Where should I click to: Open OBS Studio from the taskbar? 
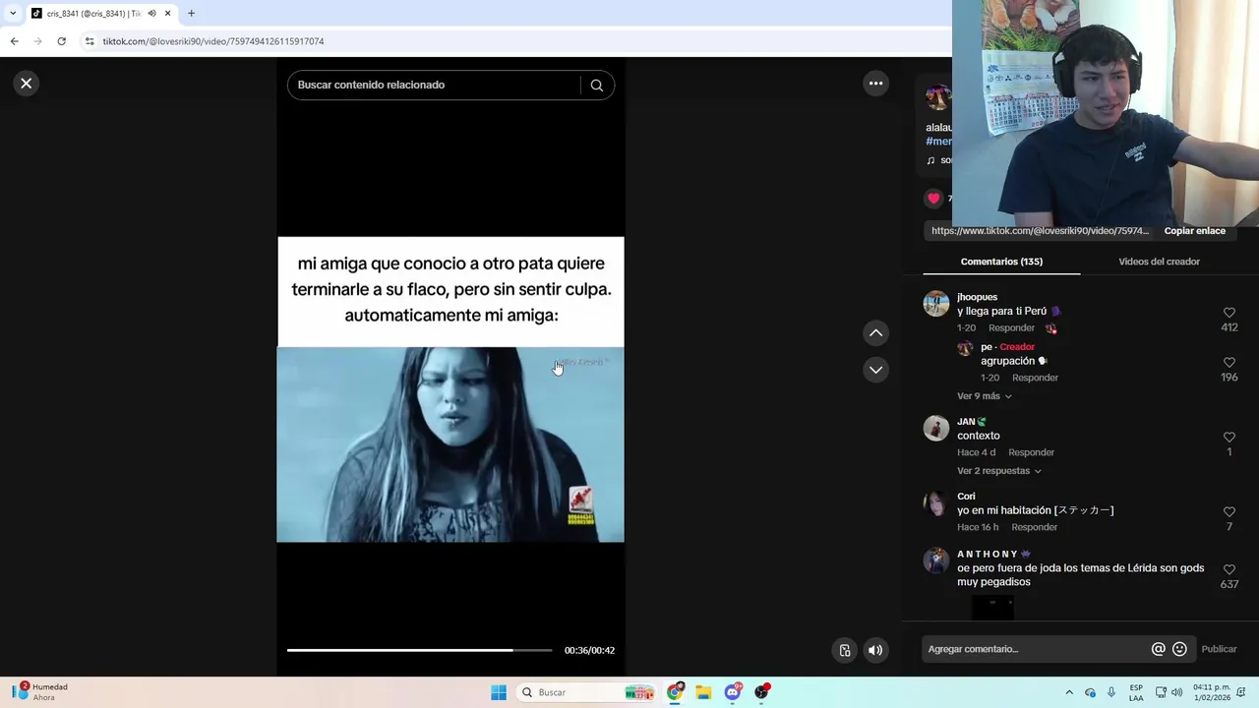coord(762,692)
